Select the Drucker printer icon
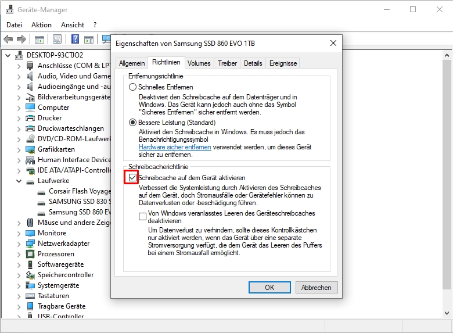Screen dimensions: 453x333 [x=30, y=118]
